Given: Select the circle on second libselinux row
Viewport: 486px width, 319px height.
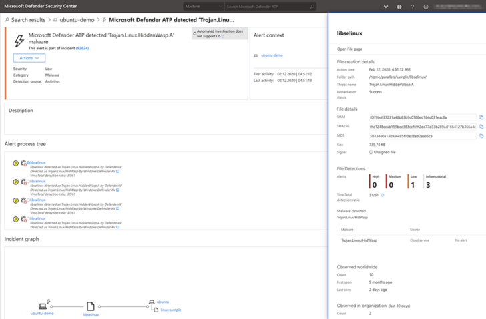Looking at the screenshot, I should (x=28, y=181).
